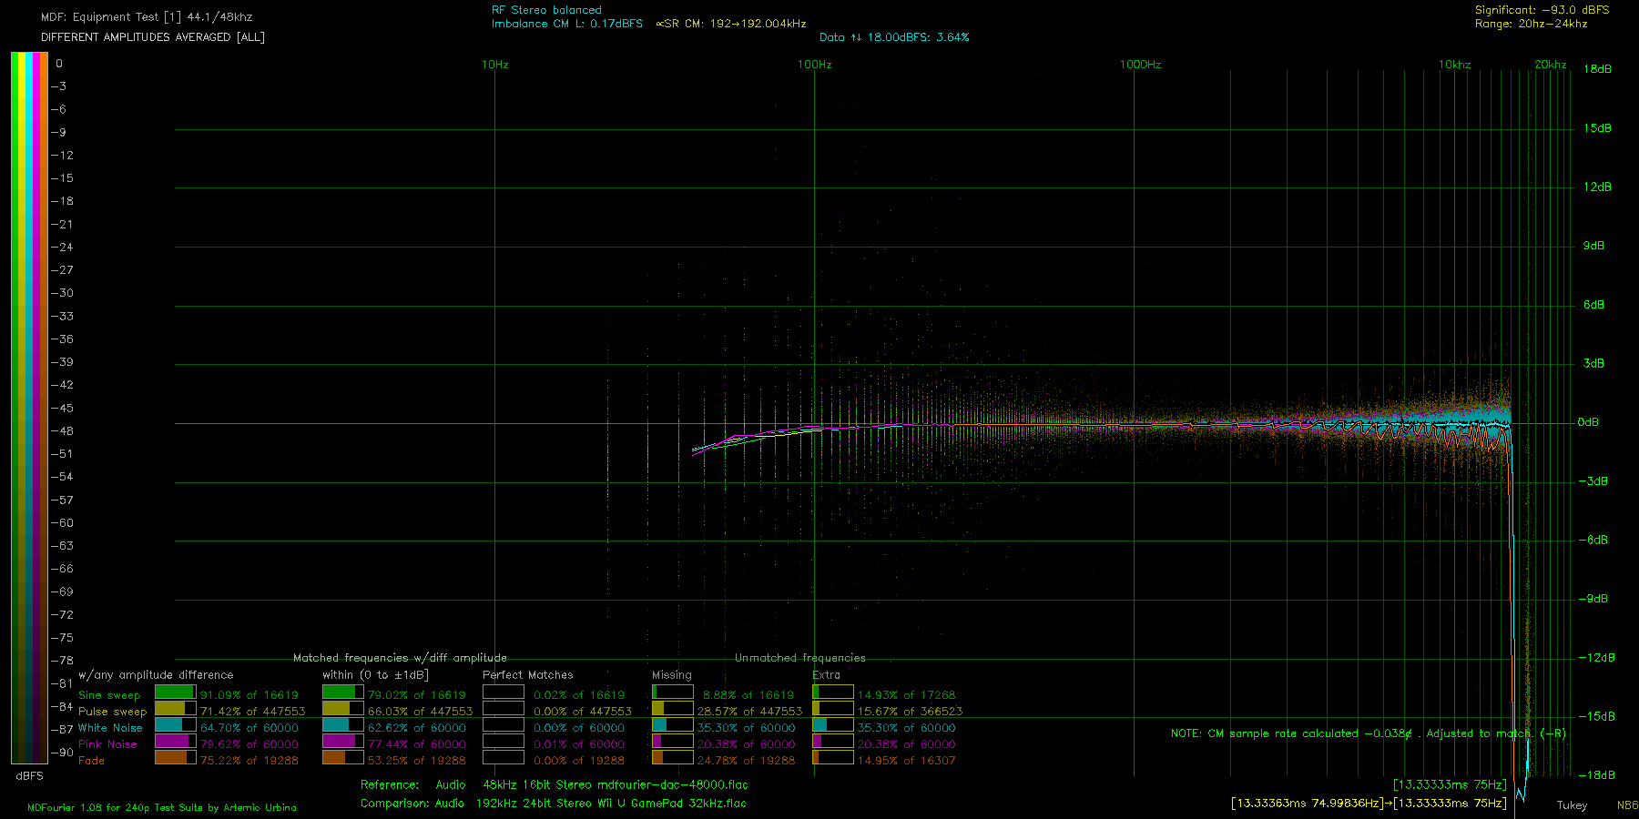The height and width of the screenshot is (819, 1639).
Task: Click the 10khz frequency axis label
Action: point(1455,65)
